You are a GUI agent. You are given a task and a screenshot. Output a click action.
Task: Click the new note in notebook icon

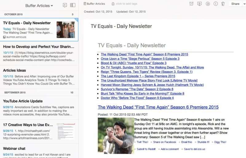(x=65, y=5)
